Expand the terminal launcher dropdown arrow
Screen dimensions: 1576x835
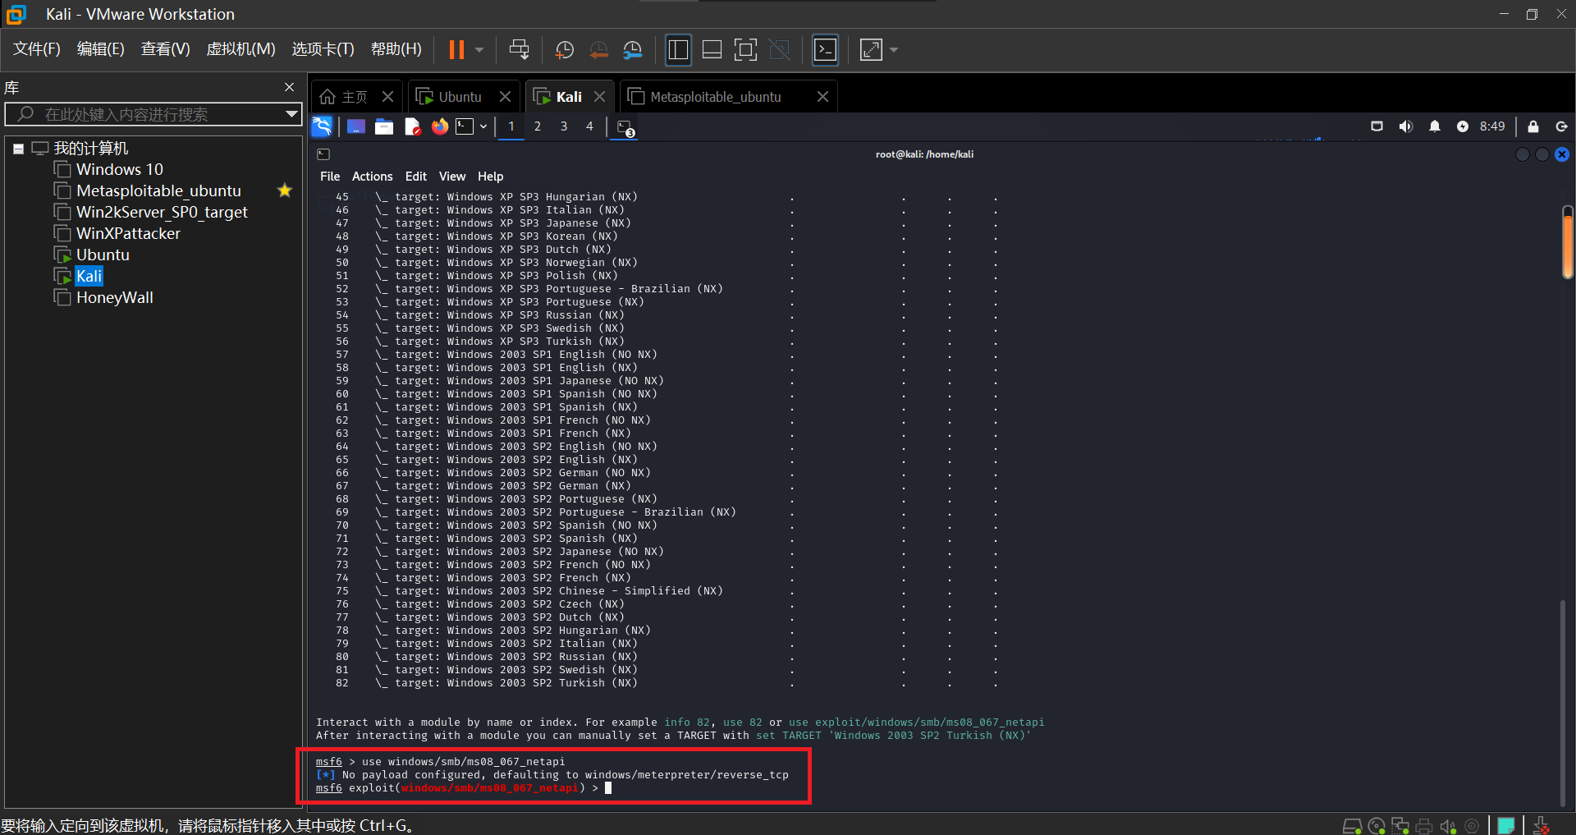(x=483, y=126)
